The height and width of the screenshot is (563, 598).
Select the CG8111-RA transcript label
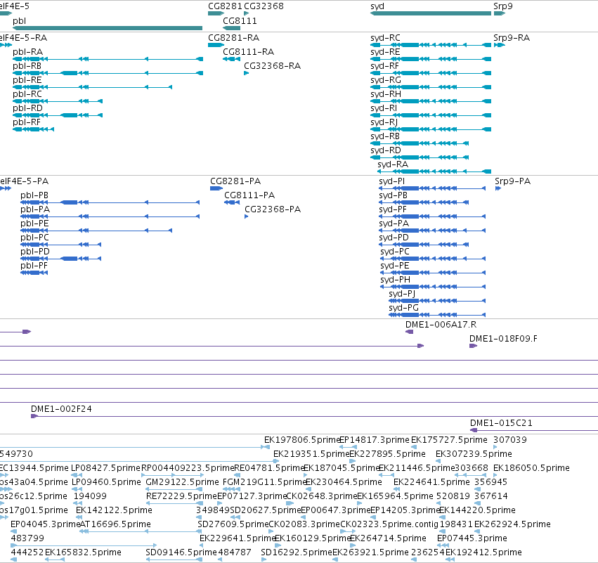pos(248,52)
